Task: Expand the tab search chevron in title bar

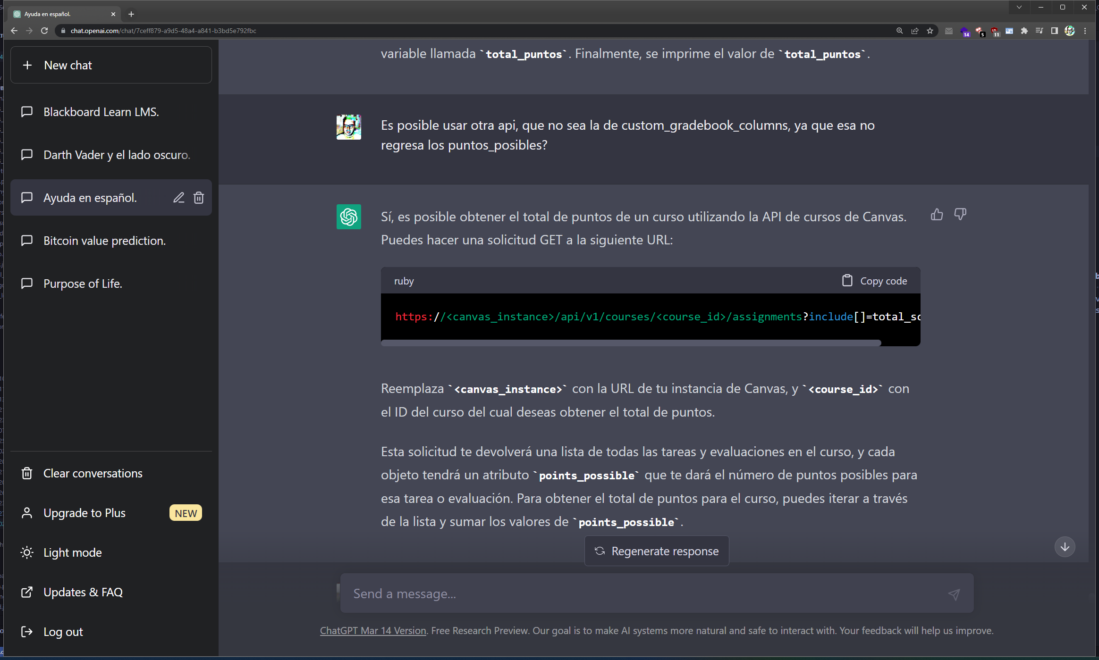Action: tap(1019, 7)
